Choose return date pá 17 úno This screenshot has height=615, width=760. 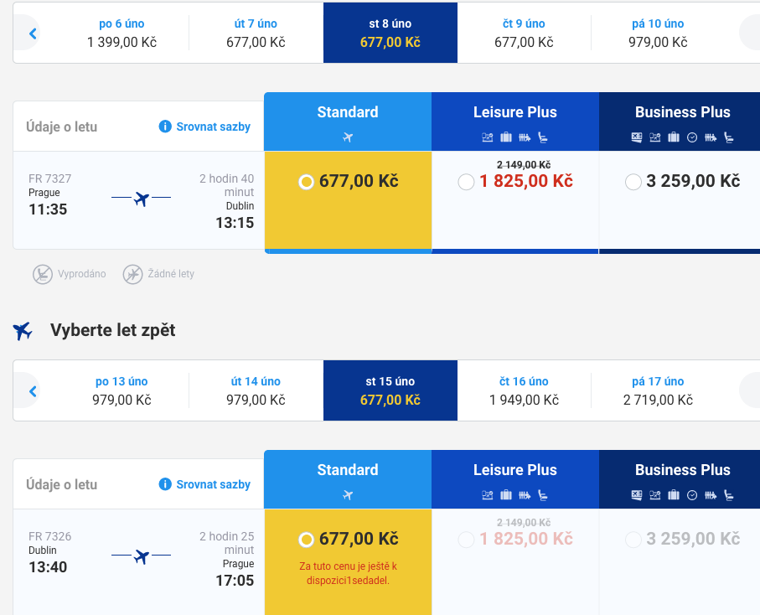658,390
